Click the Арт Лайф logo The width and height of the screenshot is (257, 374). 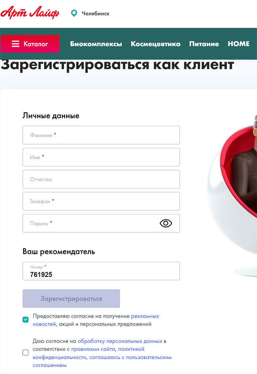point(30,13)
